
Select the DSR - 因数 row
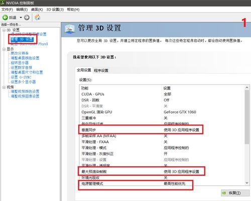162,100
